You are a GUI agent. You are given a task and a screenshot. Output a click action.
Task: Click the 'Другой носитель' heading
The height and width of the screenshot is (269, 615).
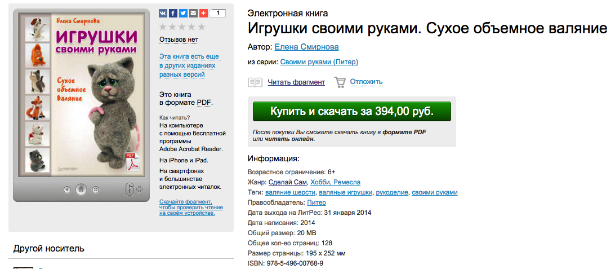(x=48, y=248)
